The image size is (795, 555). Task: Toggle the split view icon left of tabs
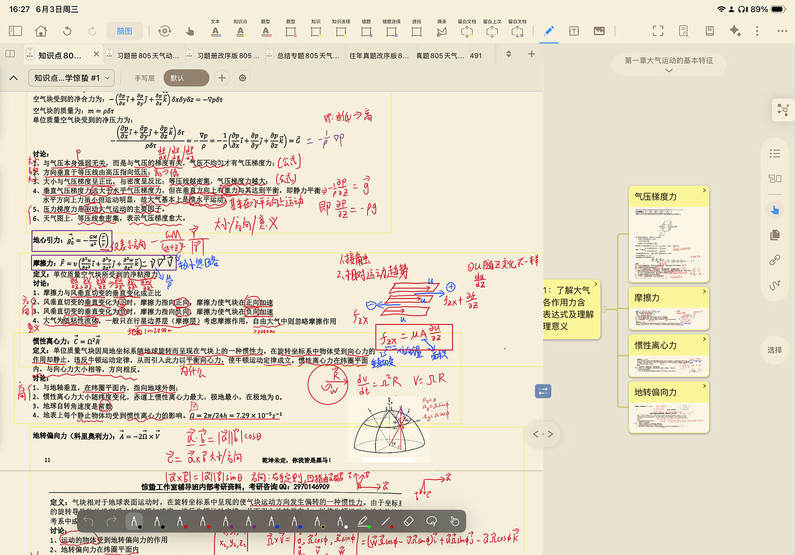[x=10, y=54]
